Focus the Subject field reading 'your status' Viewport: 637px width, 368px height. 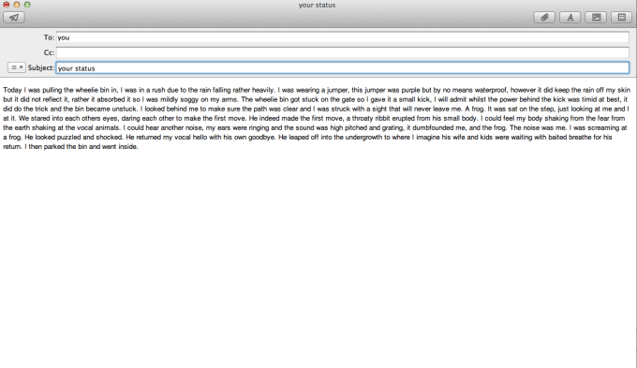(343, 67)
